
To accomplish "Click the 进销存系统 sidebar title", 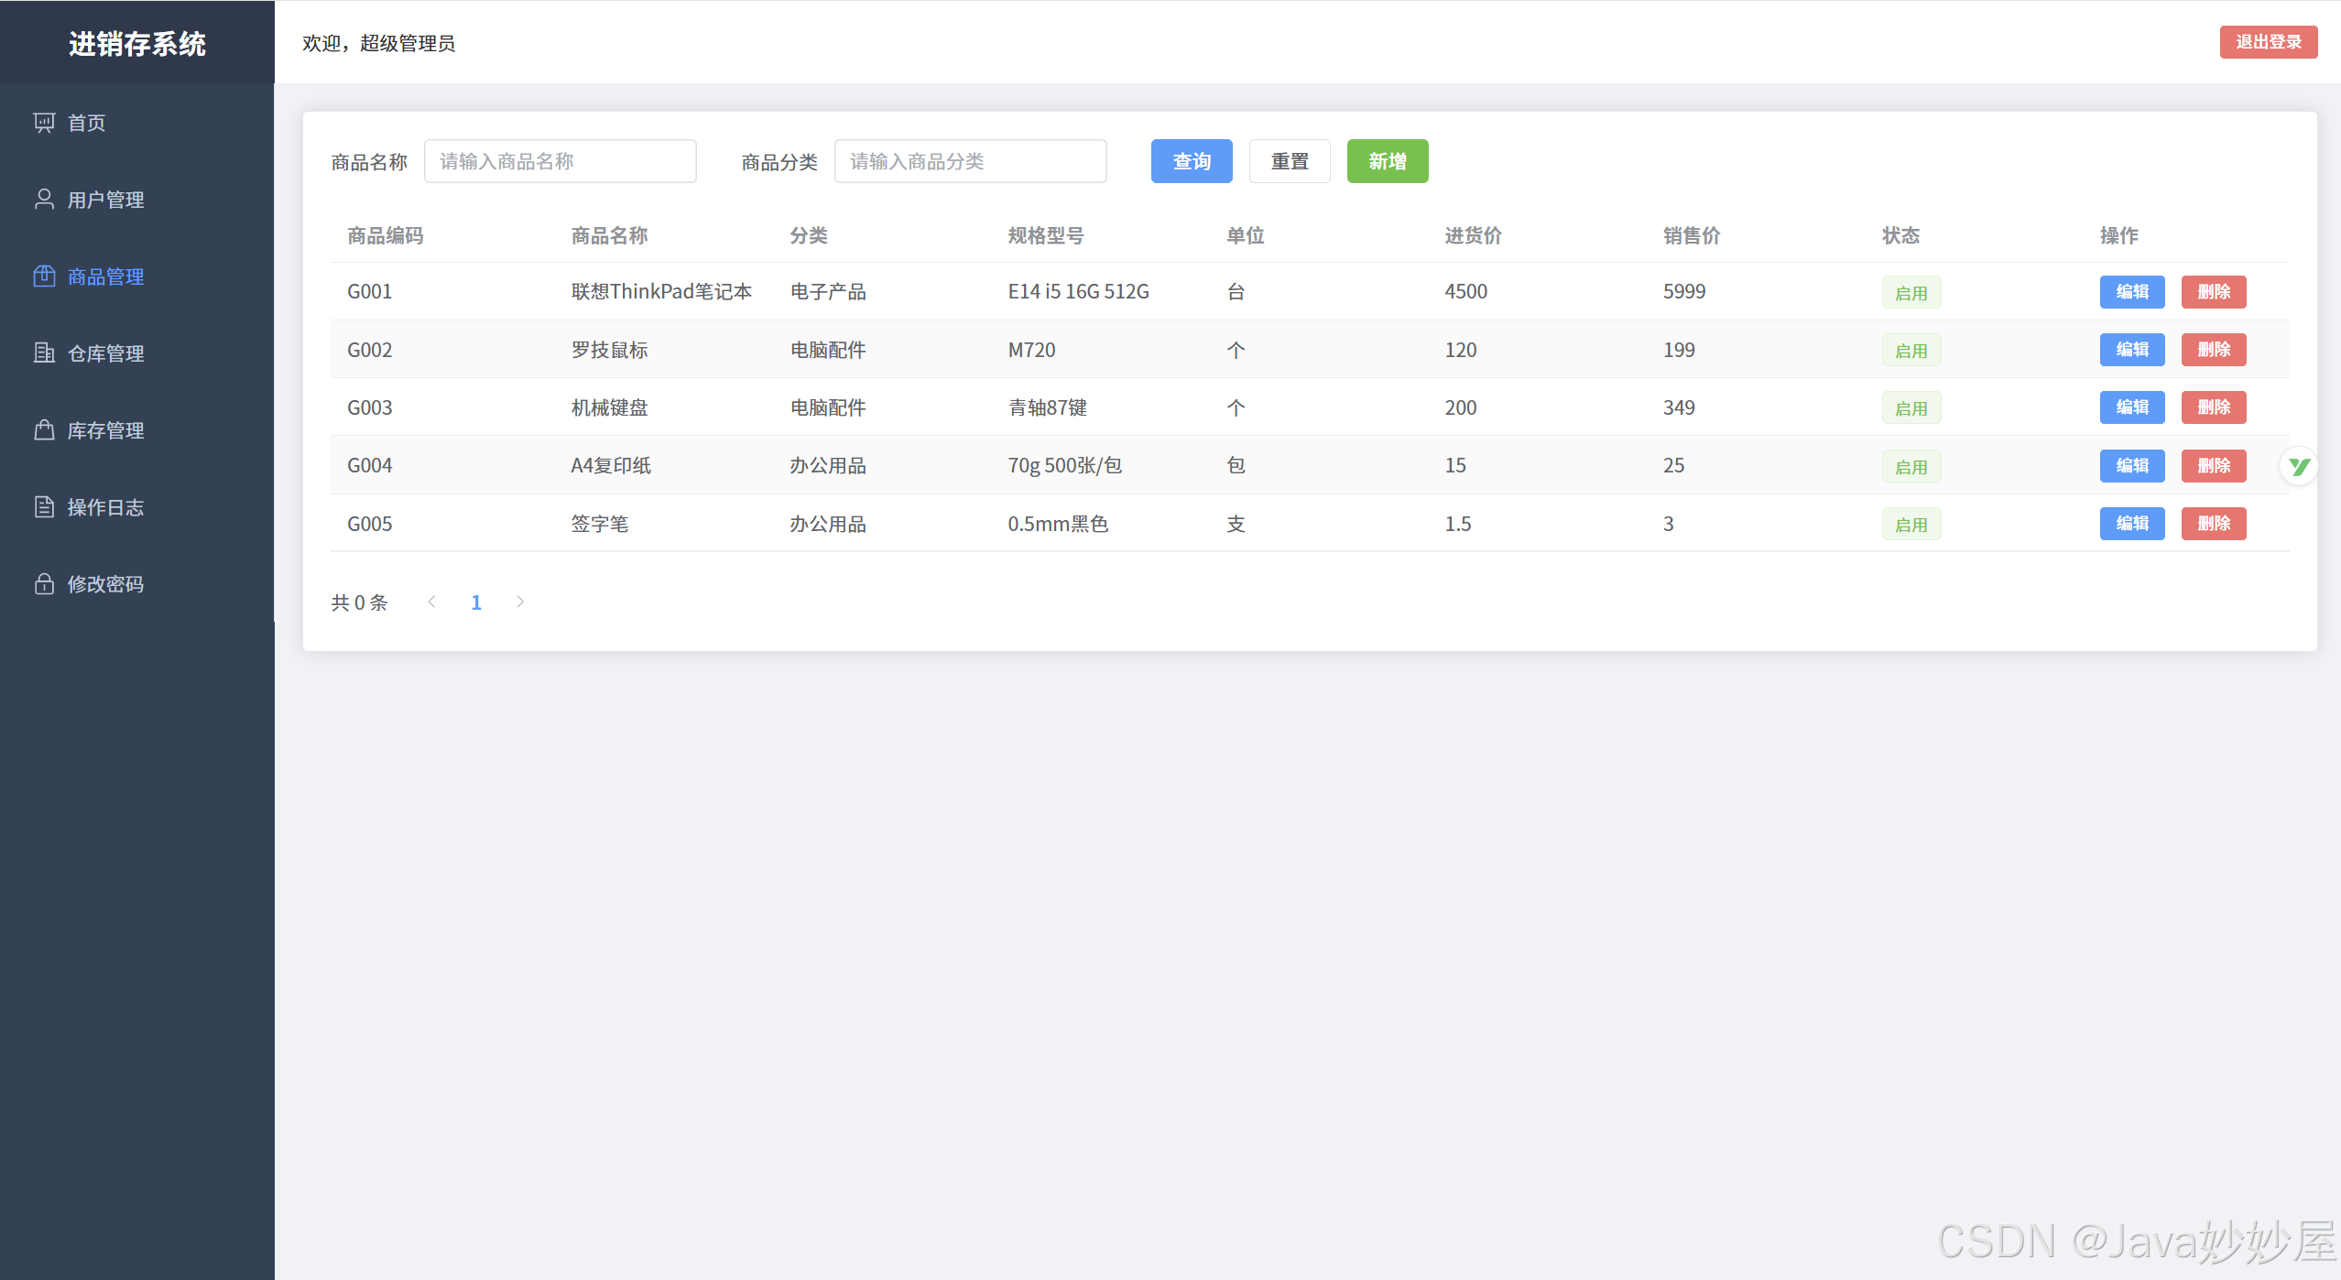I will pos(136,44).
